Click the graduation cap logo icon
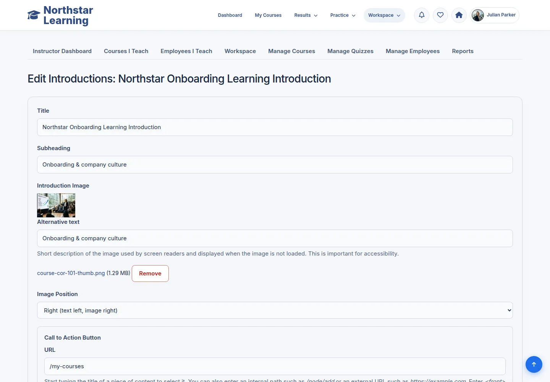 (34, 15)
